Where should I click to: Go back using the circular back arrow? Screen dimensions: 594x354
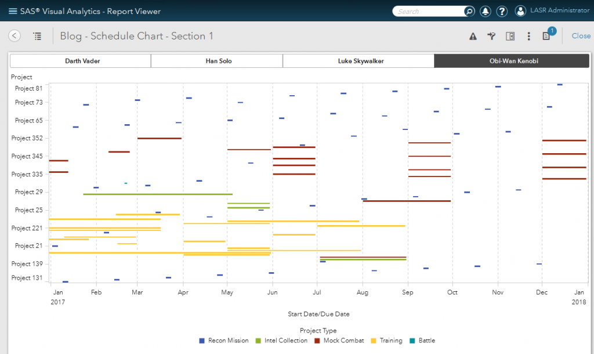click(x=15, y=35)
